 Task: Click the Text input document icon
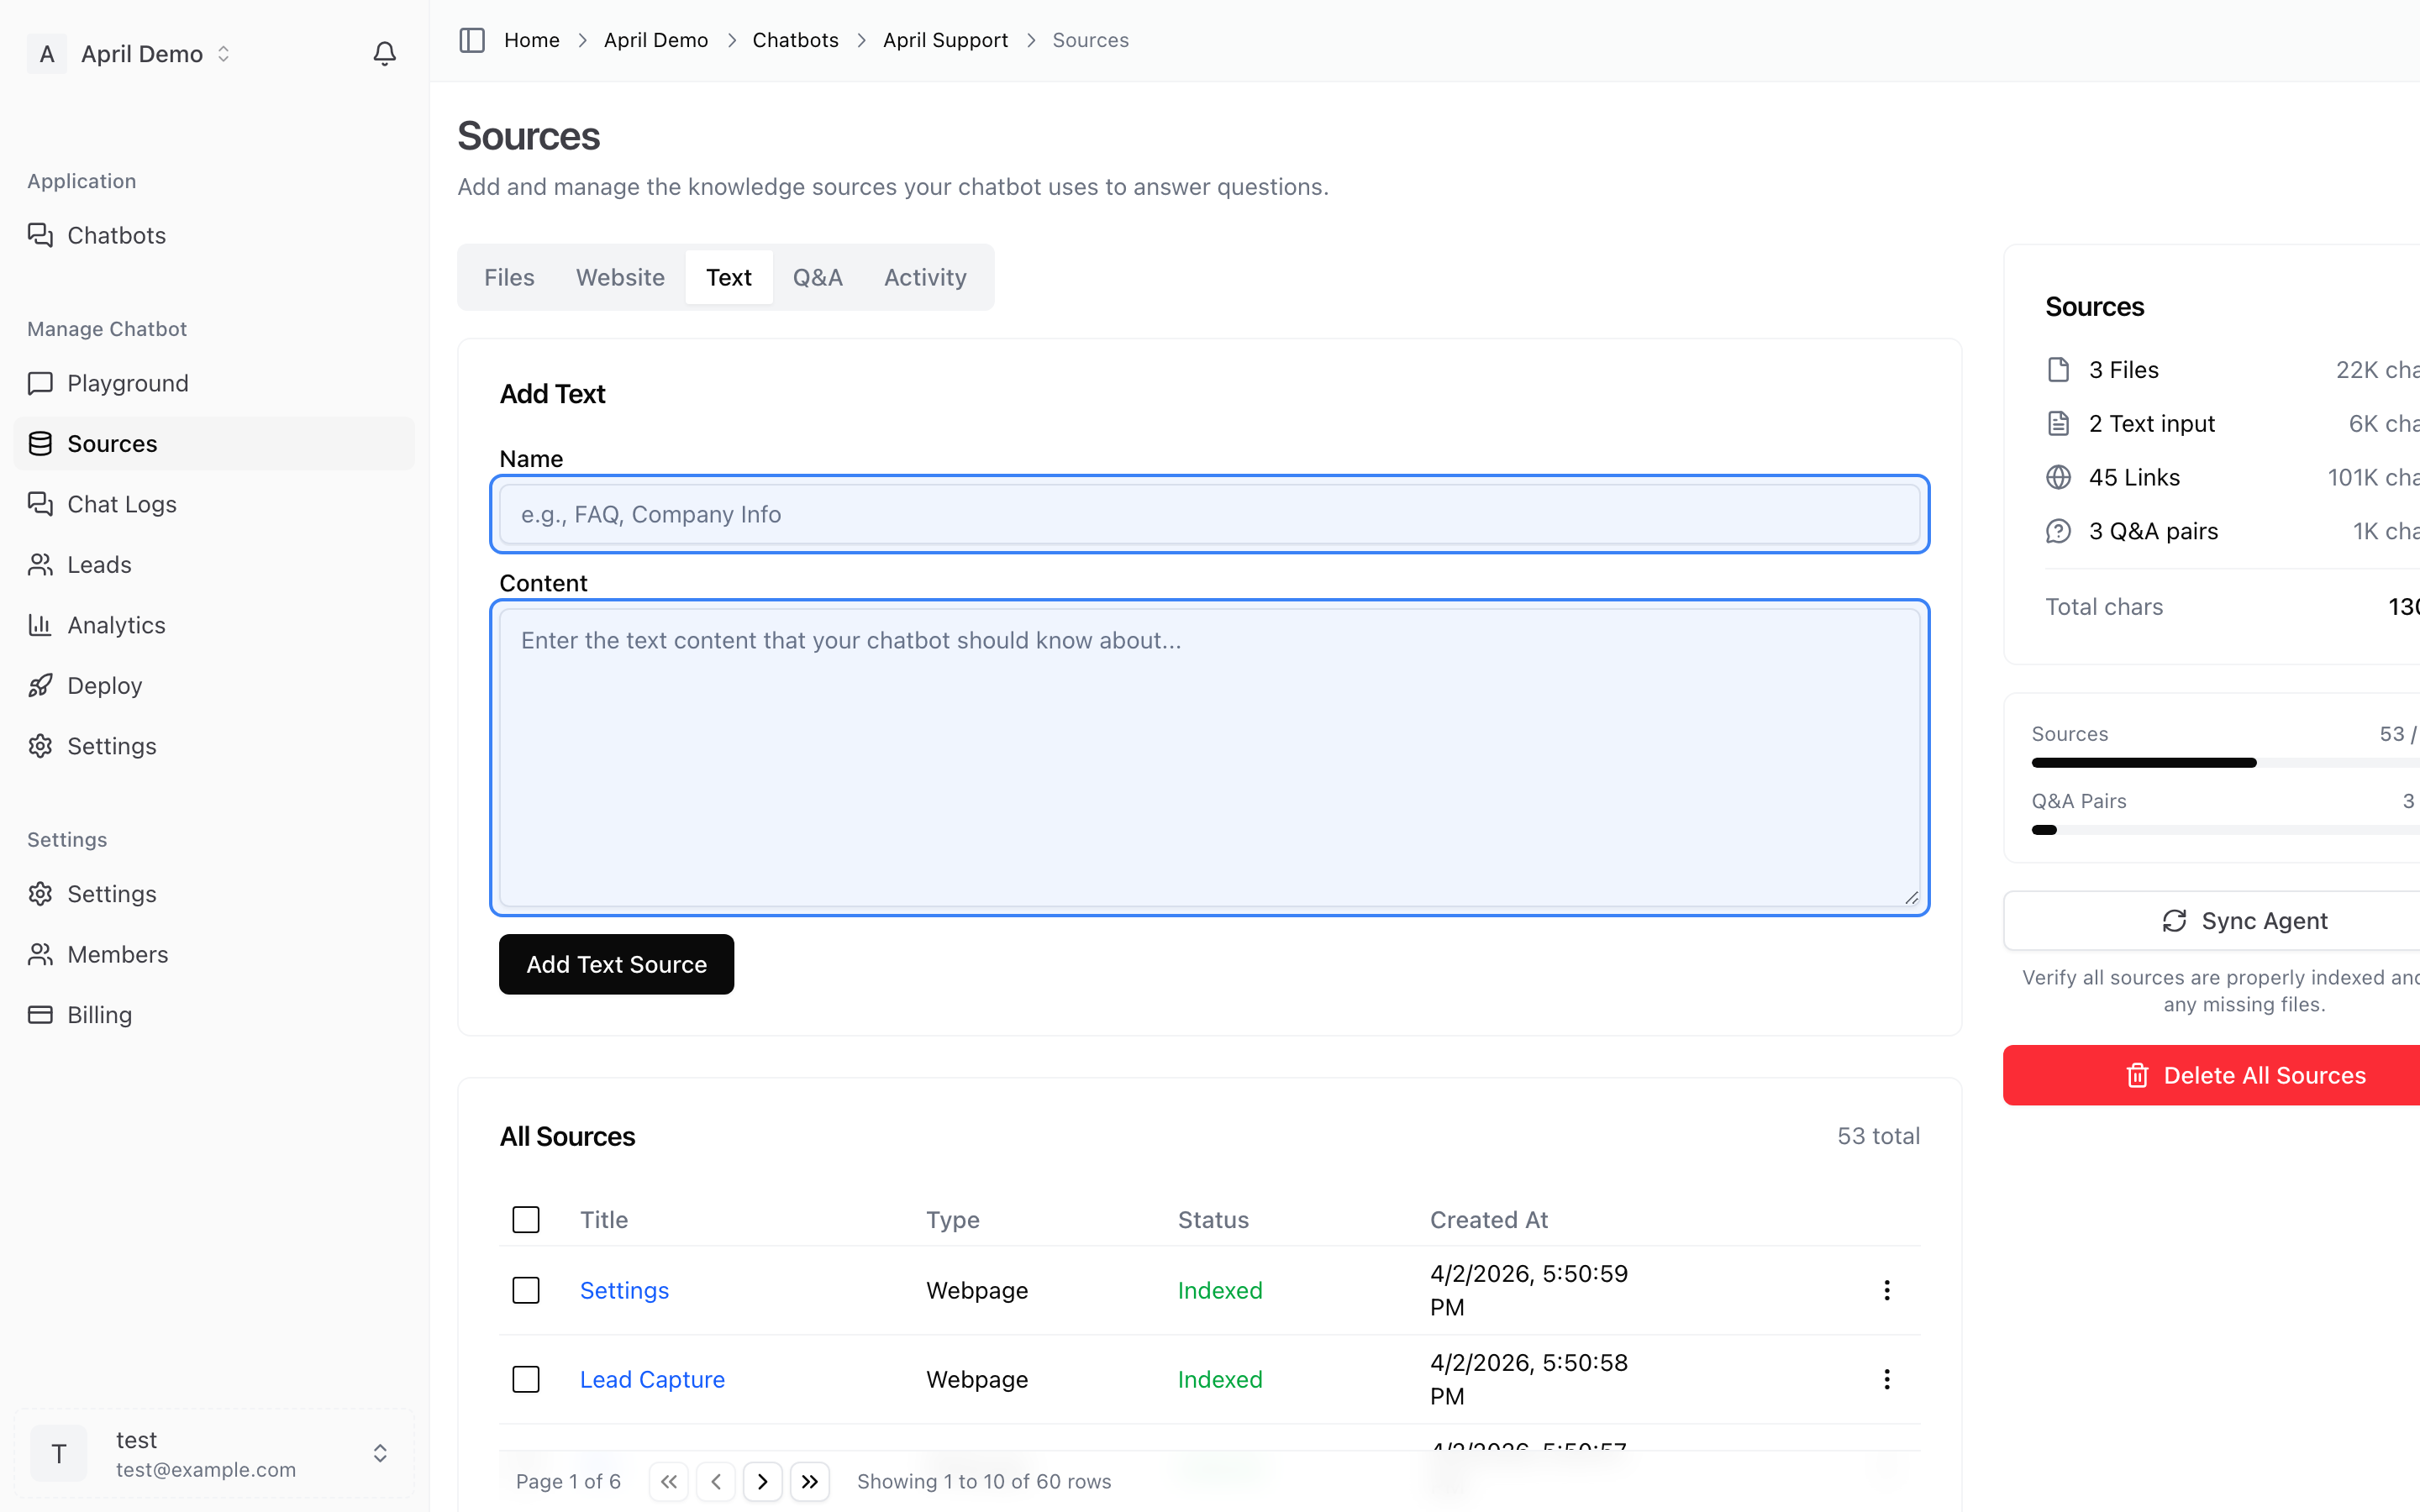[x=2058, y=424]
